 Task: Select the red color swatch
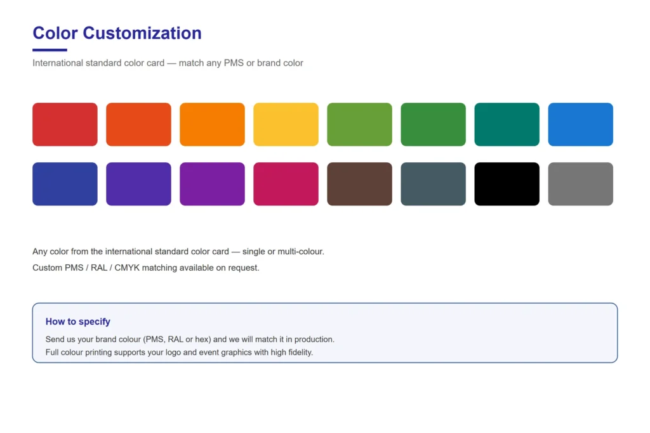pos(65,124)
